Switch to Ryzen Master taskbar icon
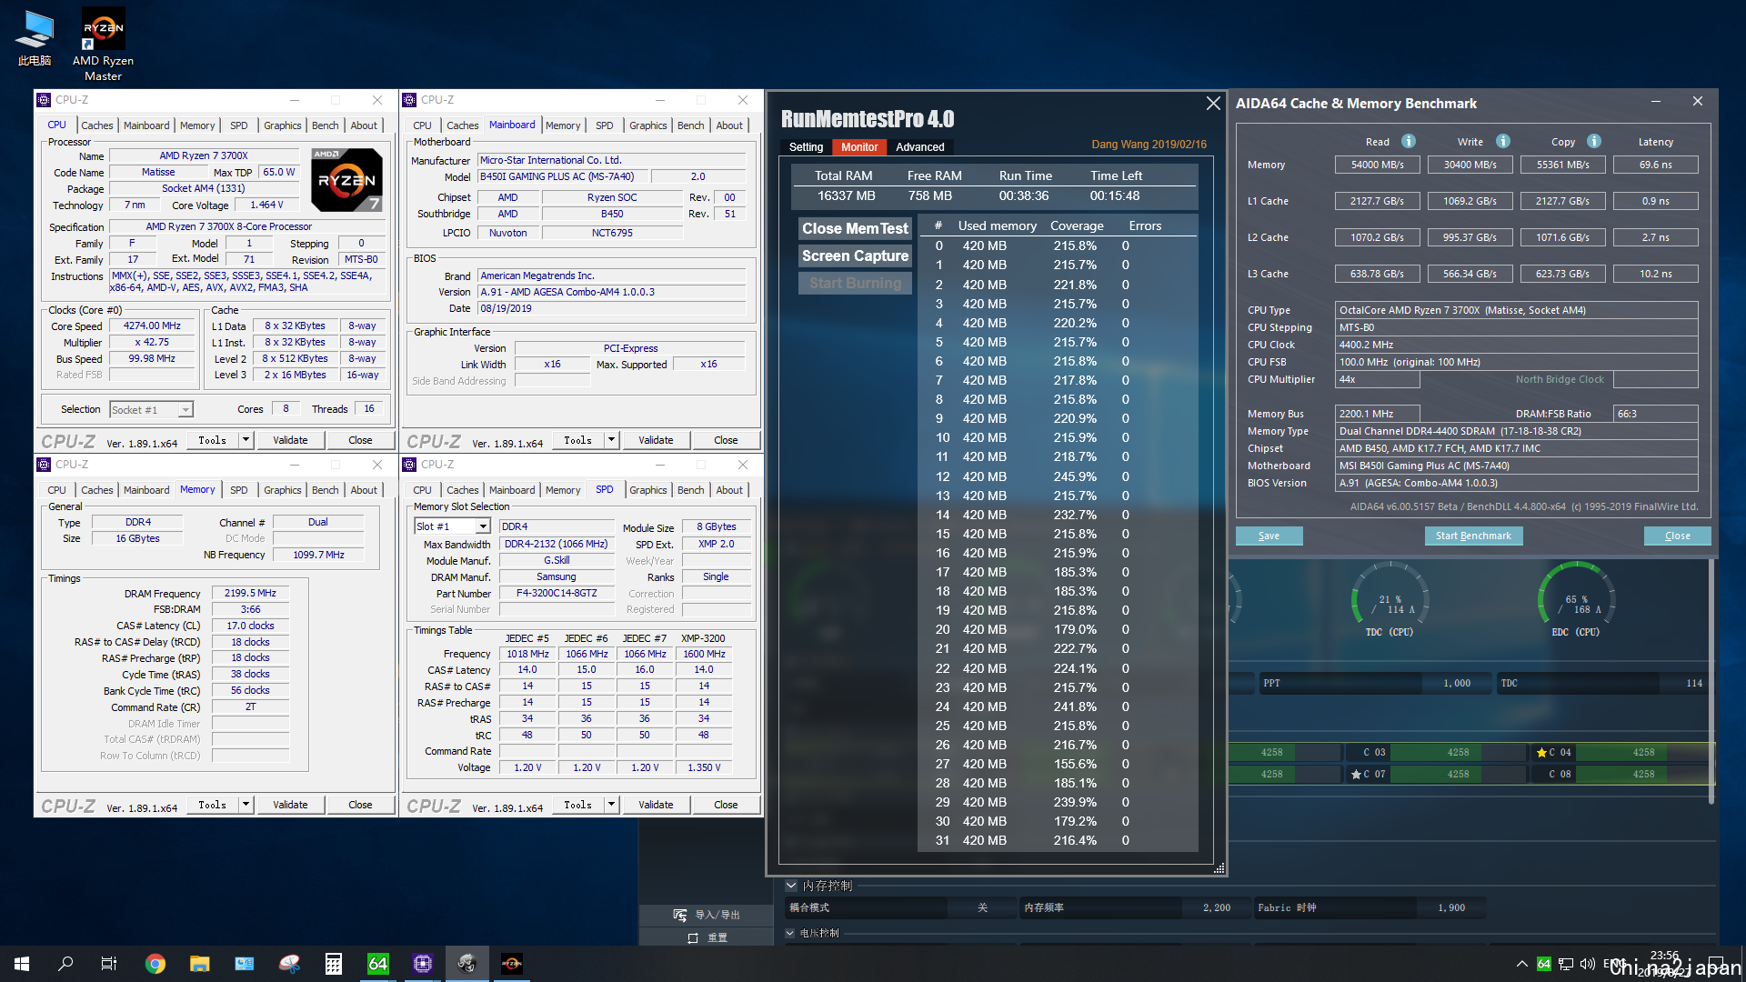The height and width of the screenshot is (982, 1746). click(x=512, y=964)
